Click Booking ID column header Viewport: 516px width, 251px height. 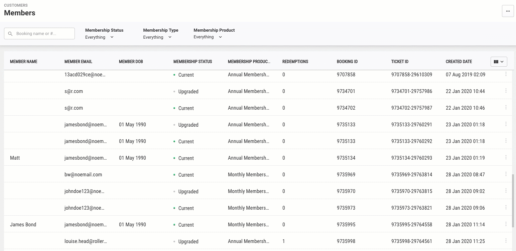click(347, 62)
